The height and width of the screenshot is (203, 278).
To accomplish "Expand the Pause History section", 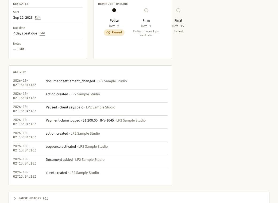I will tap(139, 198).
